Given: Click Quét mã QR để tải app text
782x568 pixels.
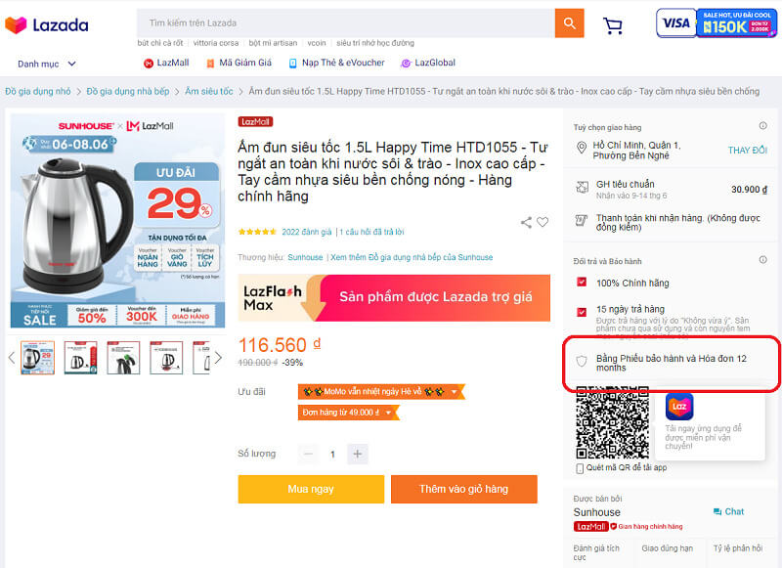Looking at the screenshot, I should [x=627, y=467].
